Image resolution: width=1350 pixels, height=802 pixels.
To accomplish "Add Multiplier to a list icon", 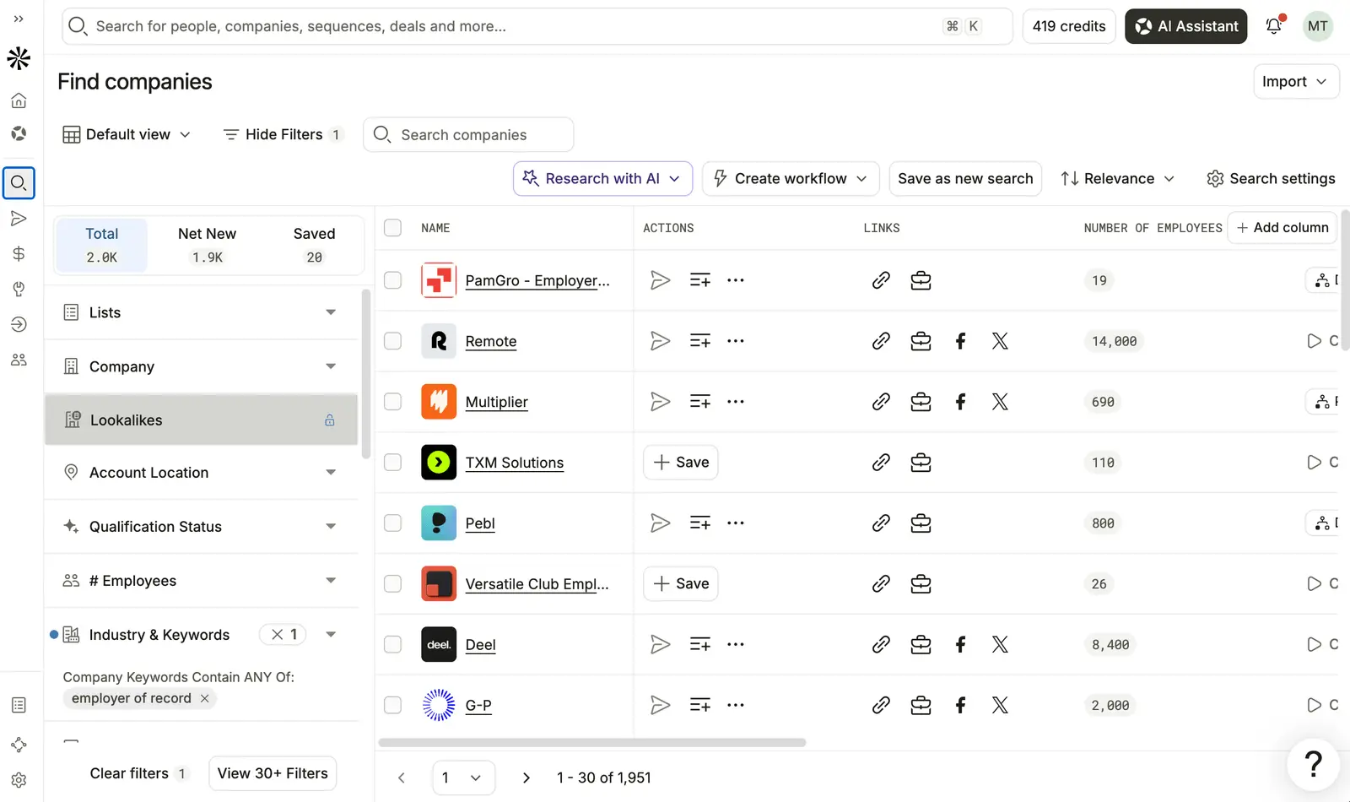I will tap(700, 402).
